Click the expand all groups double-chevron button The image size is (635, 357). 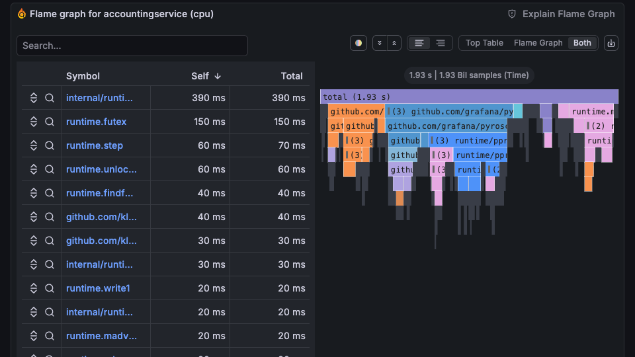click(394, 43)
